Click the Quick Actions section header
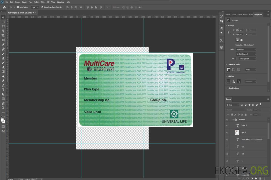The image size is (271, 180). pyautogui.click(x=234, y=88)
